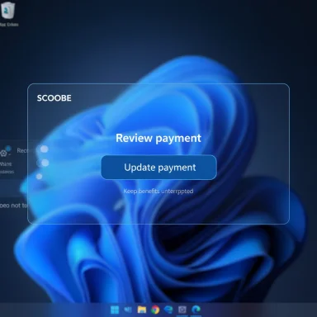Toggle the switch beside the 'Rec' label
Viewport: 317px width, 317px height.
(43, 149)
